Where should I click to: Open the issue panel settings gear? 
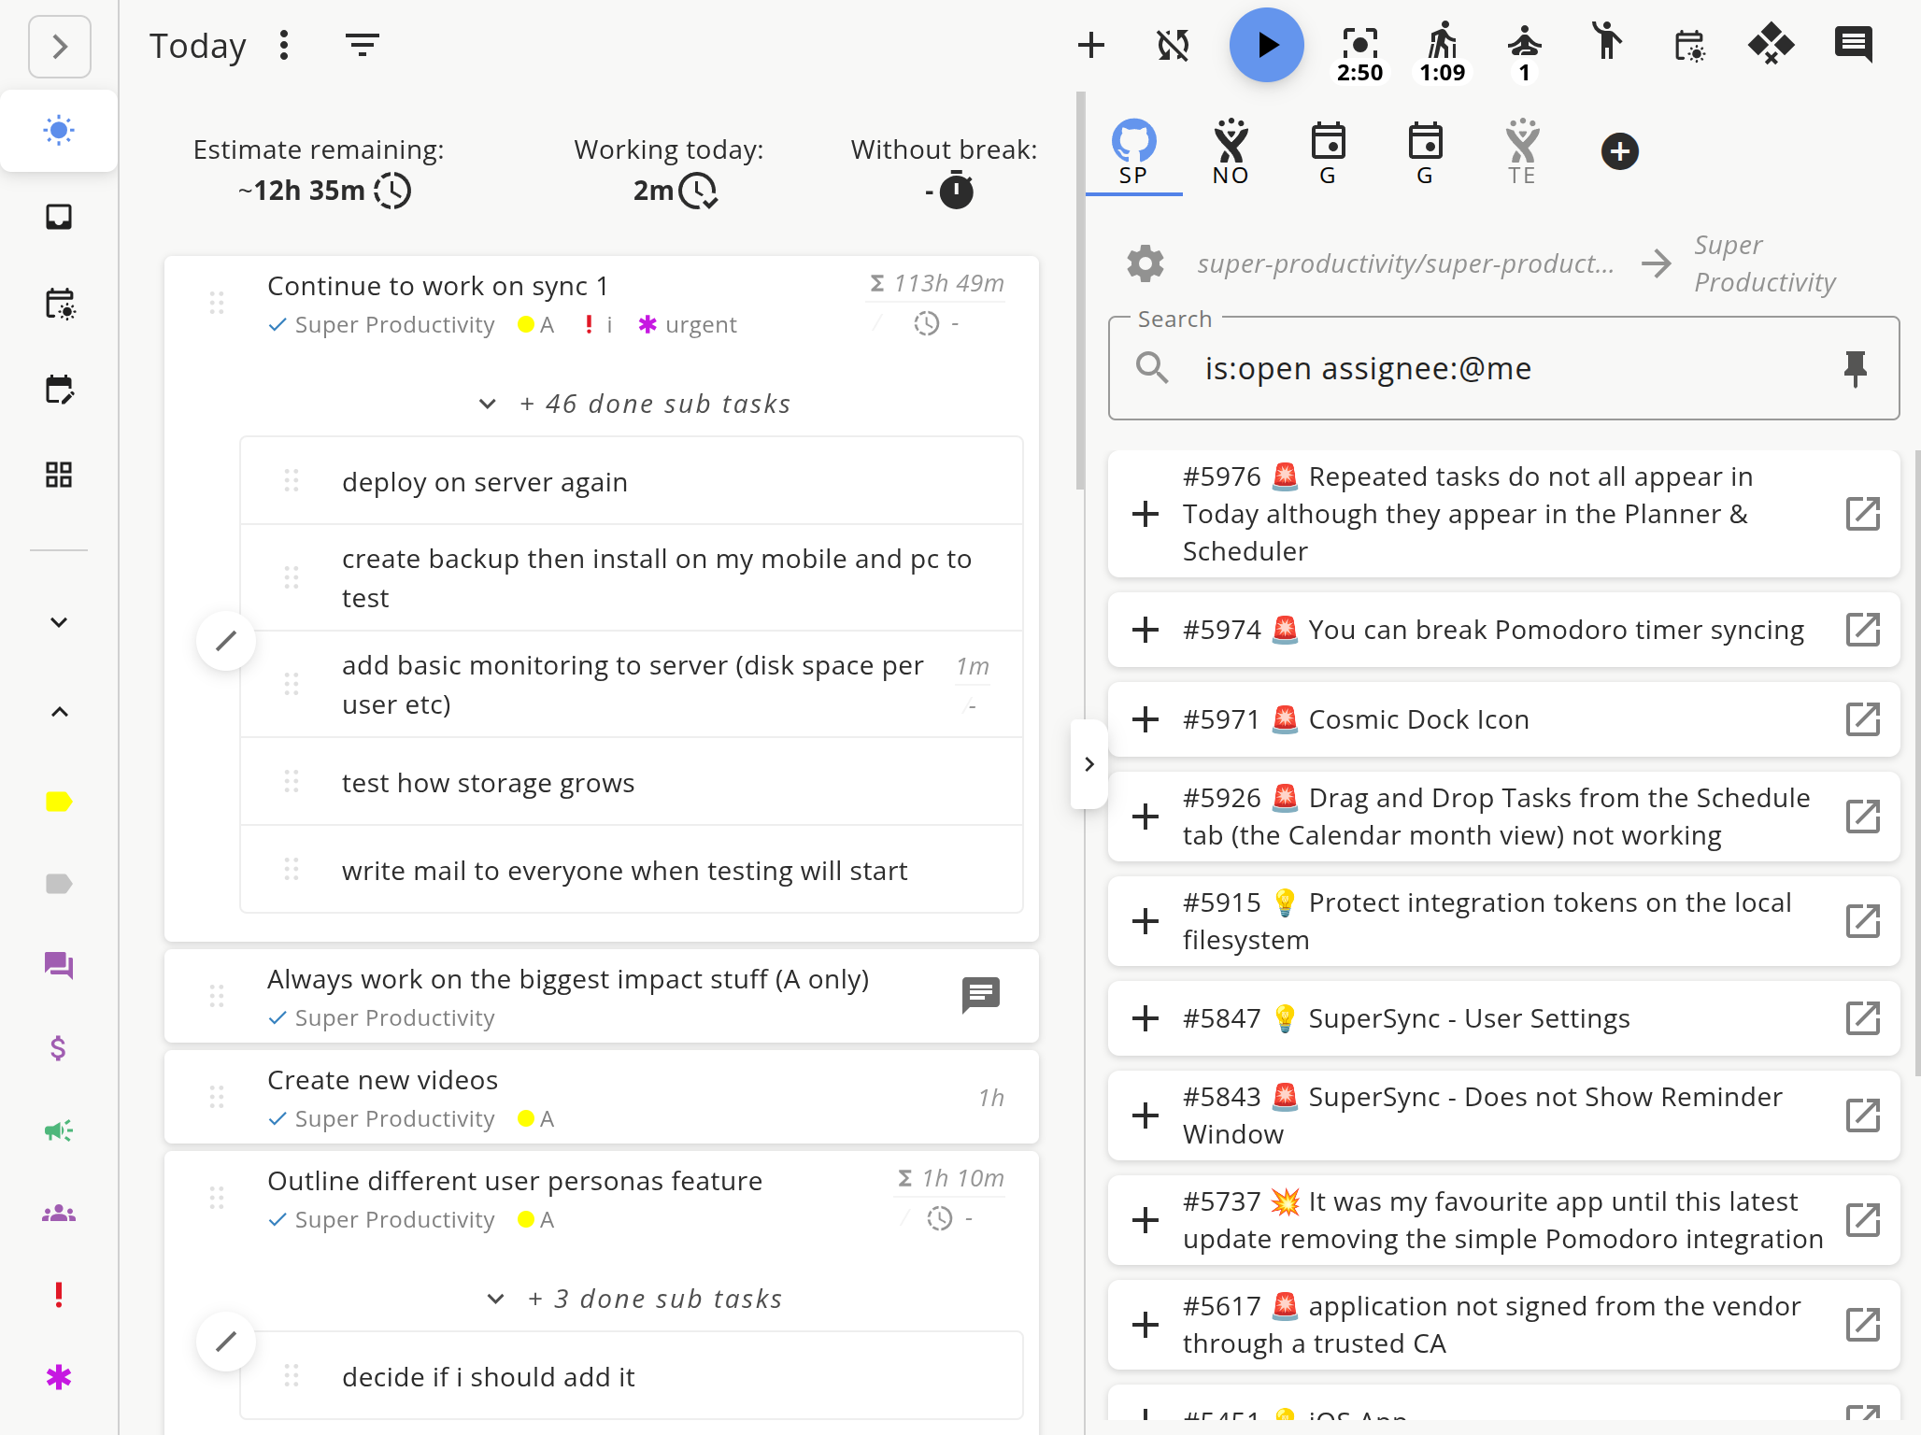pyautogui.click(x=1145, y=263)
